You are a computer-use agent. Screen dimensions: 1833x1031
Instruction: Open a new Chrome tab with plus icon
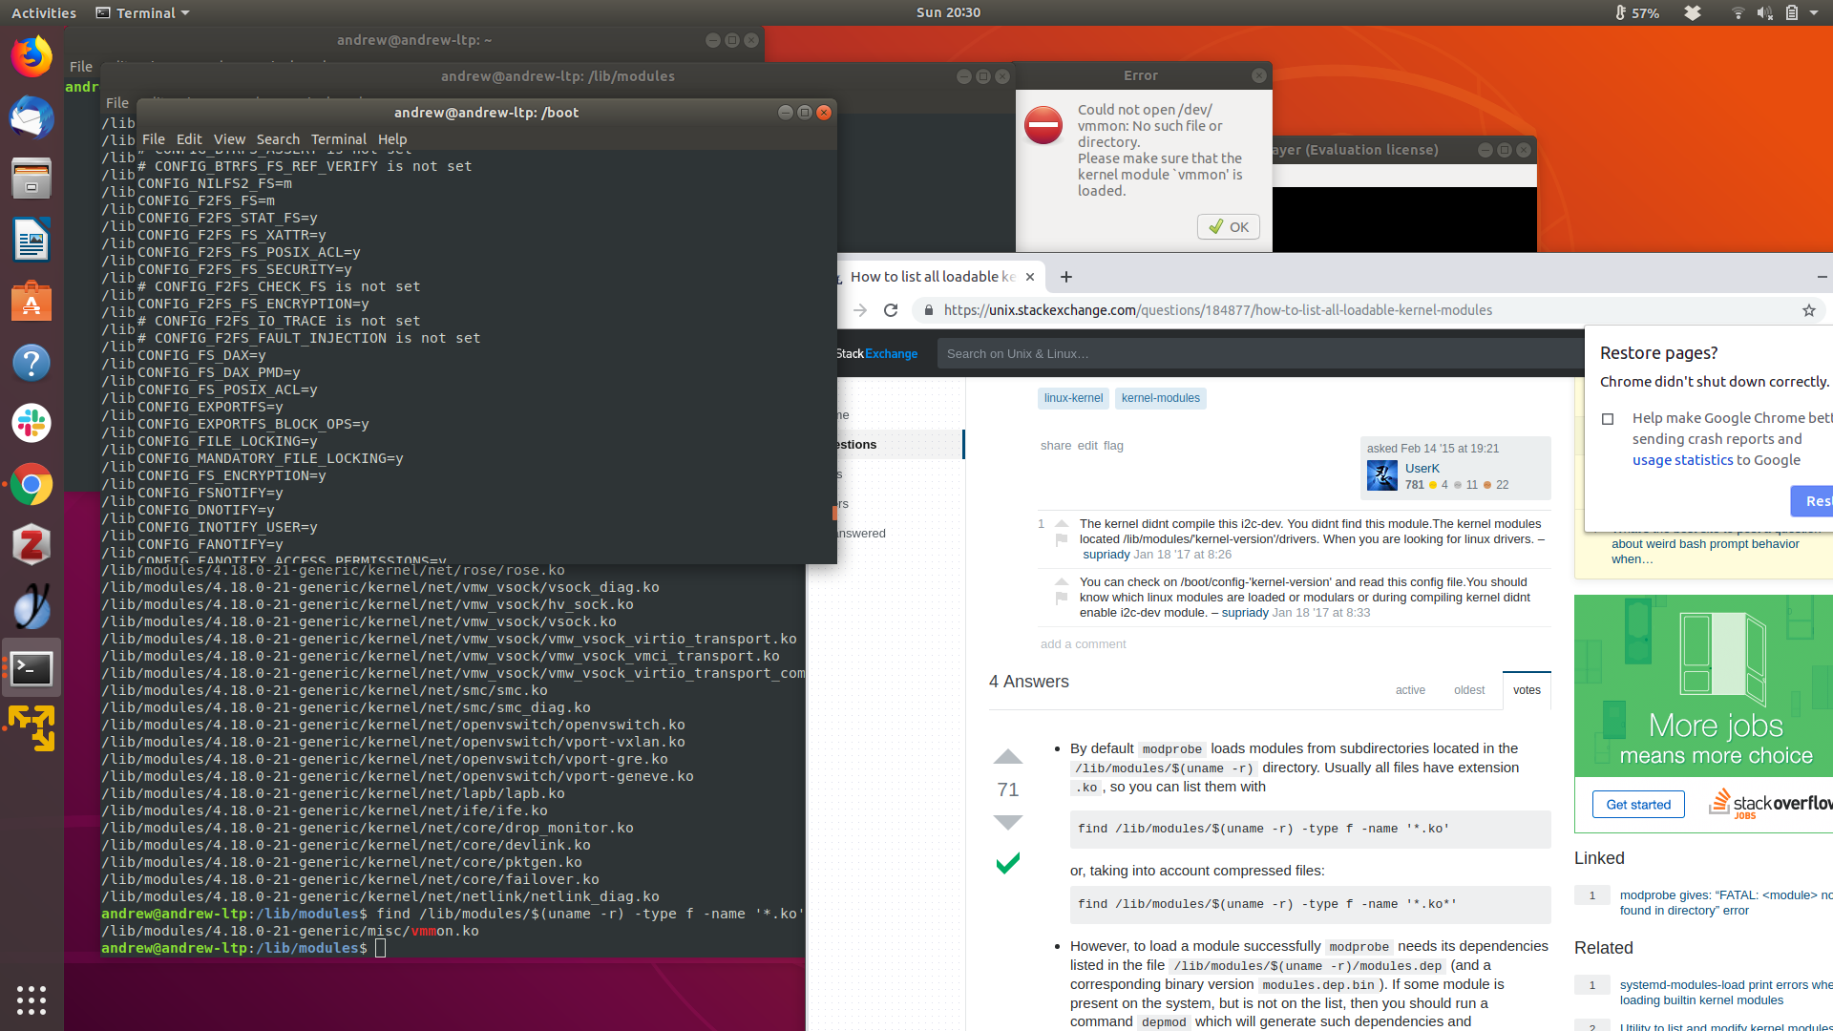1066,277
